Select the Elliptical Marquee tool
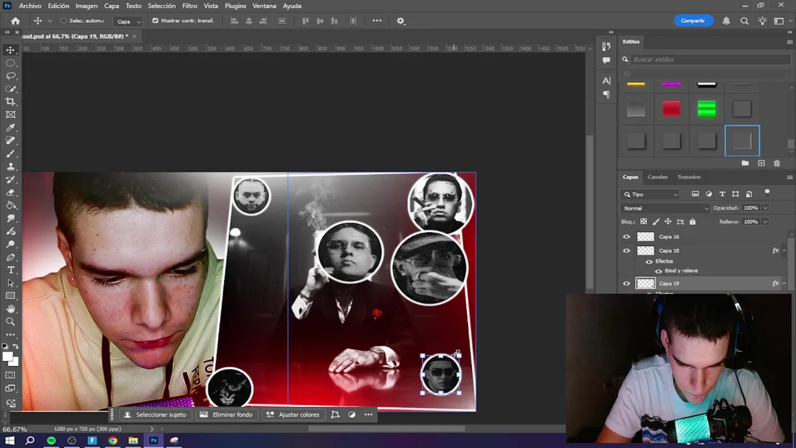Image resolution: width=796 pixels, height=448 pixels. [x=11, y=63]
